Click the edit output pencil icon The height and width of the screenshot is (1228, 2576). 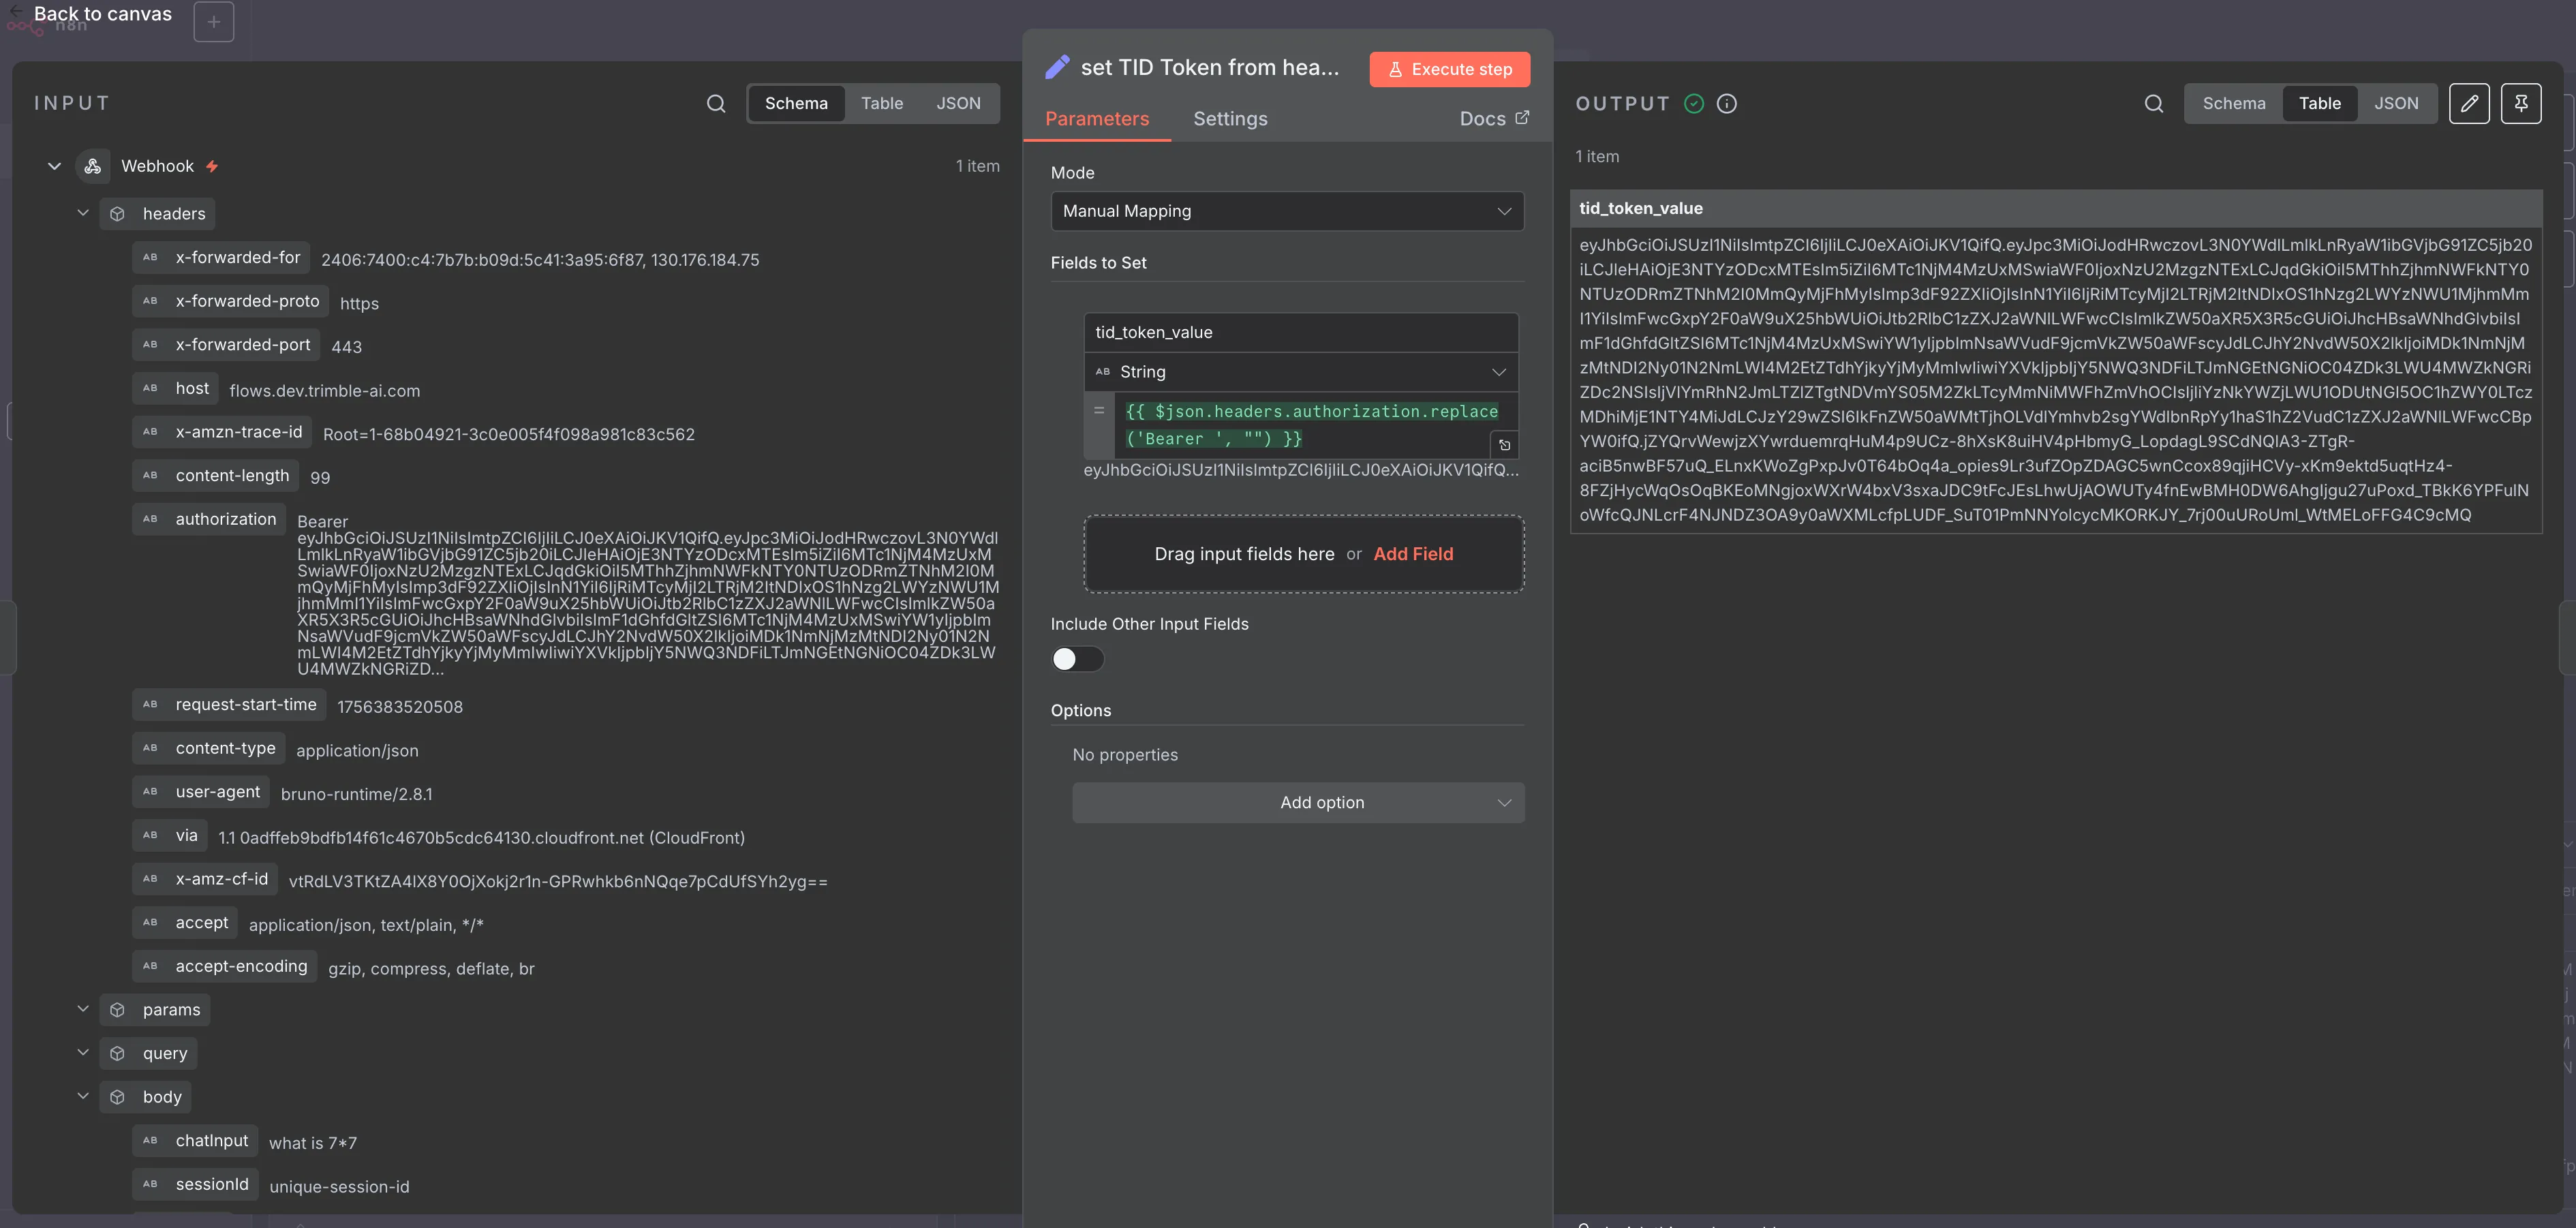pos(2469,103)
